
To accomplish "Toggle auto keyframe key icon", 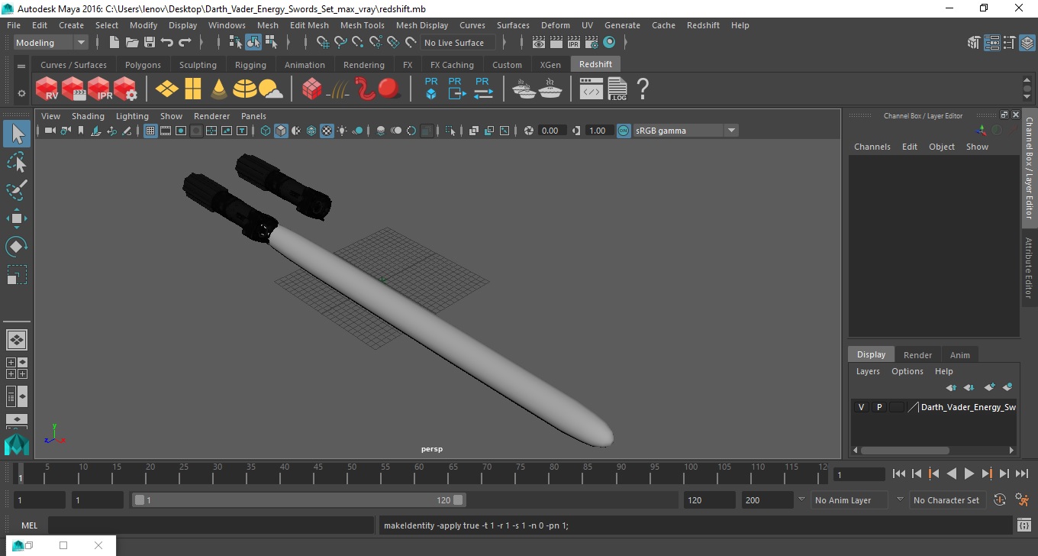I will point(1000,500).
